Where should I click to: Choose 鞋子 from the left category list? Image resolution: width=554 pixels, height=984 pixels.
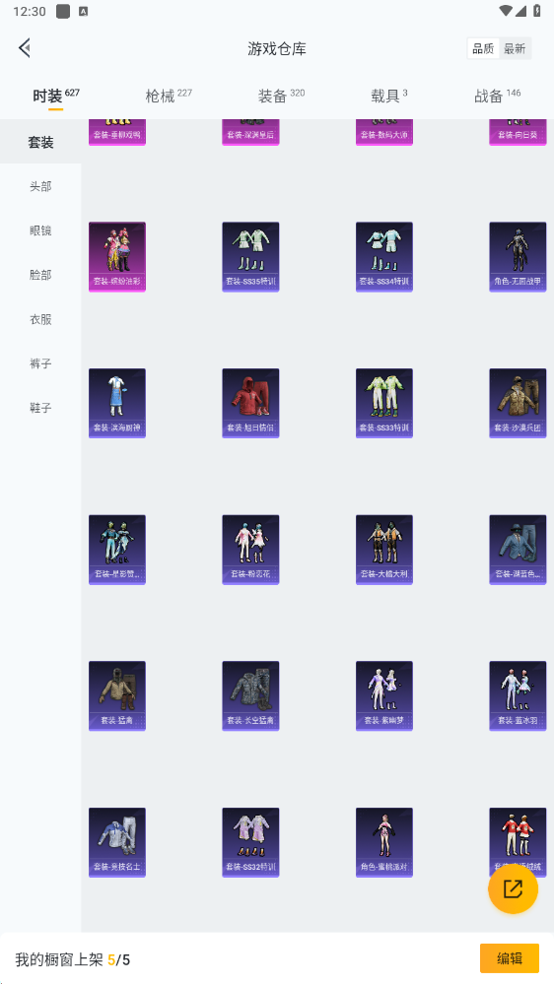point(40,408)
